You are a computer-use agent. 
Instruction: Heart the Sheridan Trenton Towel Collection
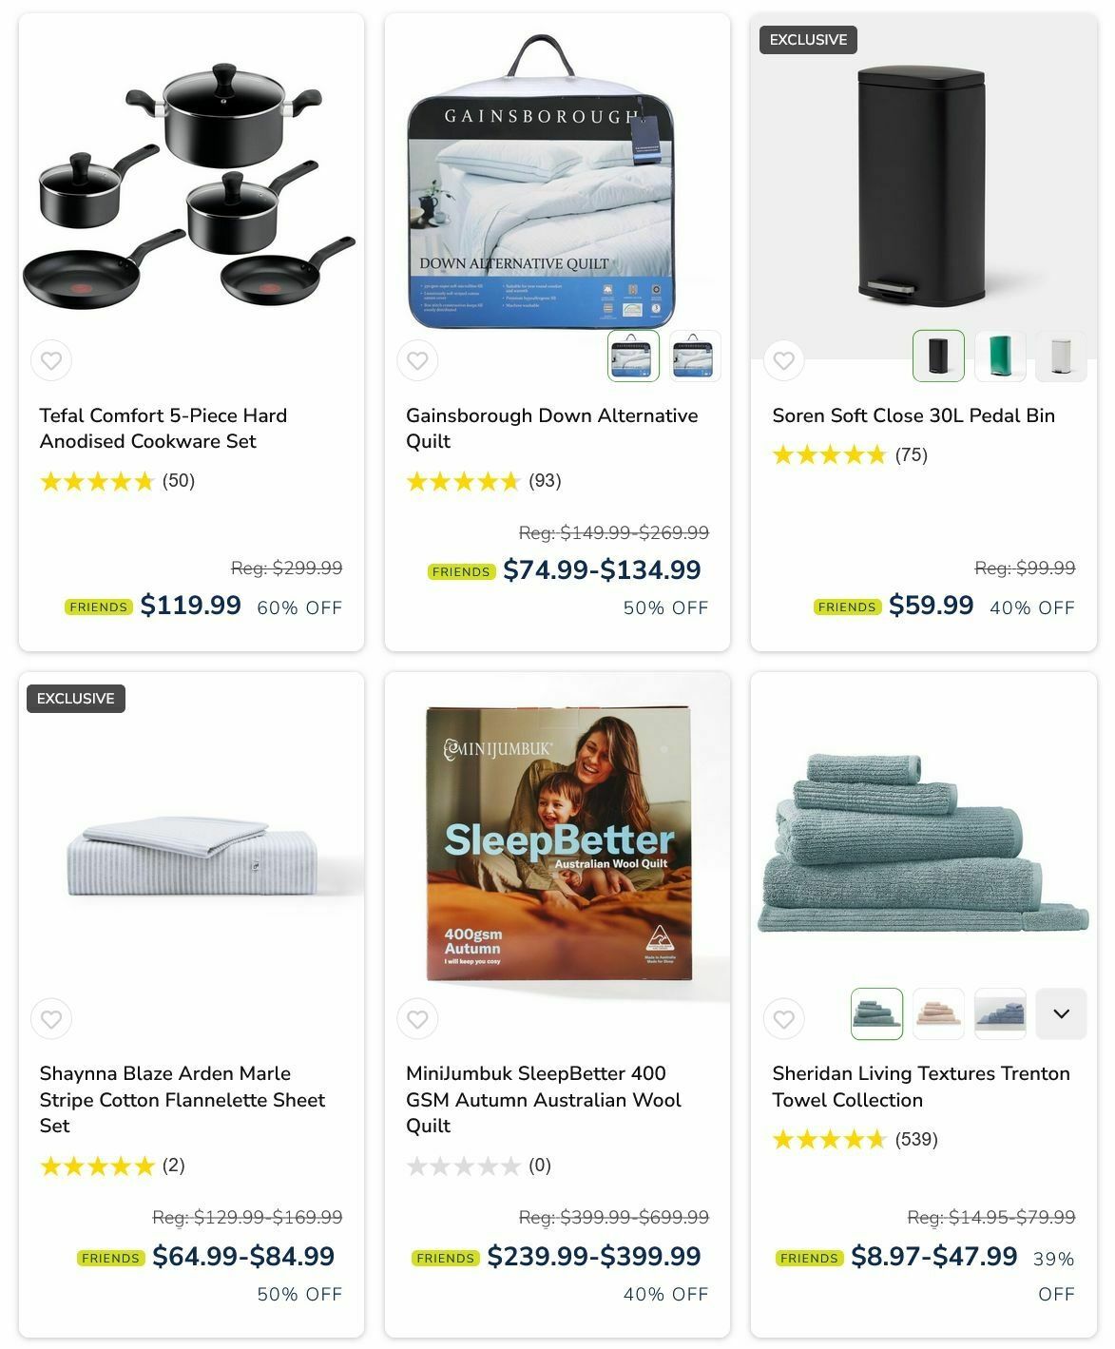pyautogui.click(x=783, y=1019)
